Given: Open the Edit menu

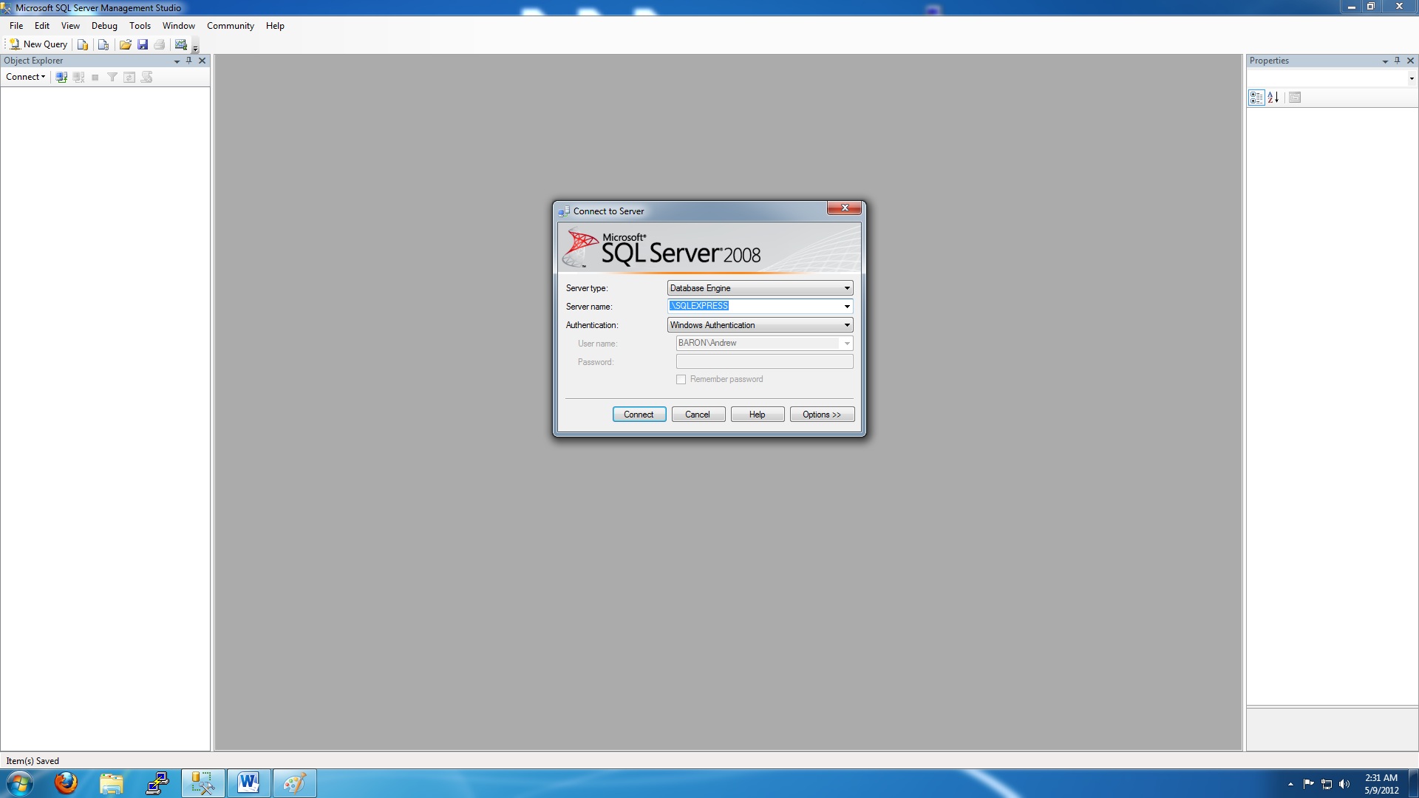Looking at the screenshot, I should pyautogui.click(x=42, y=26).
